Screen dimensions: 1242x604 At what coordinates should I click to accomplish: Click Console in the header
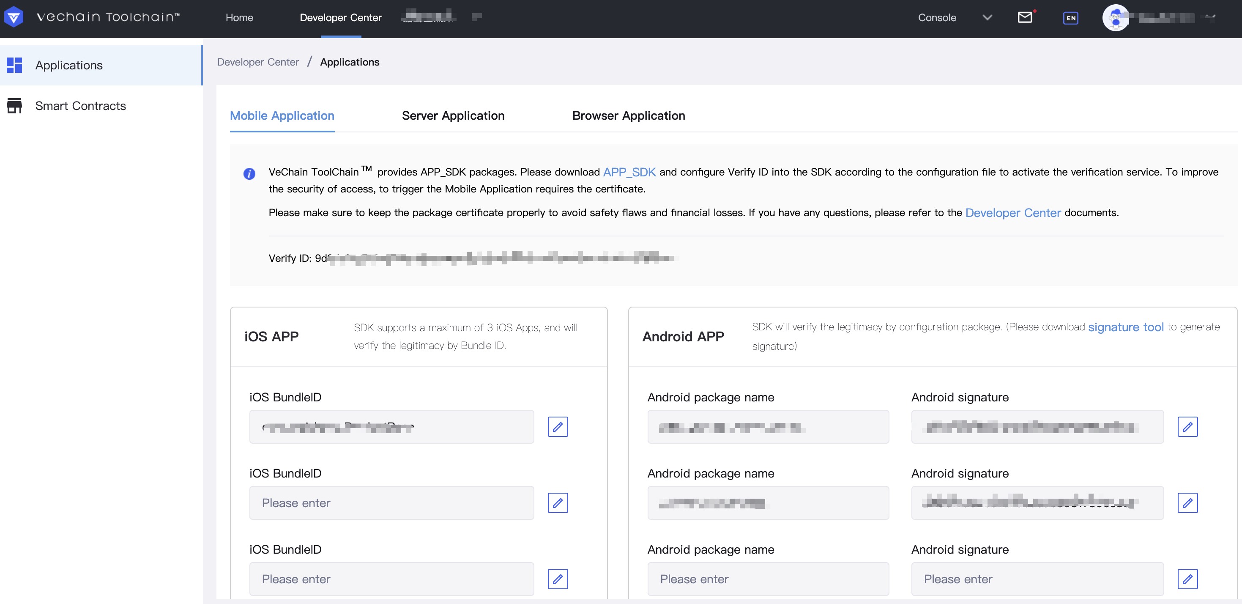937,17
